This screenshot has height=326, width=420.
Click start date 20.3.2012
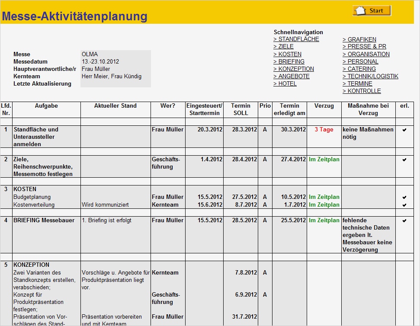(x=210, y=130)
